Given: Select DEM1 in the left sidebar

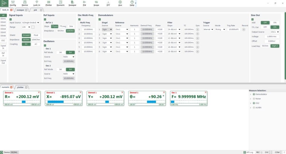Looking at the screenshot, I should pyautogui.click(x=3, y=19).
